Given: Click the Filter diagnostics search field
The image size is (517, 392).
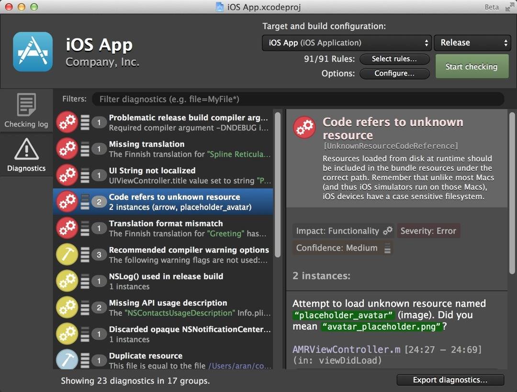Looking at the screenshot, I should (x=297, y=99).
